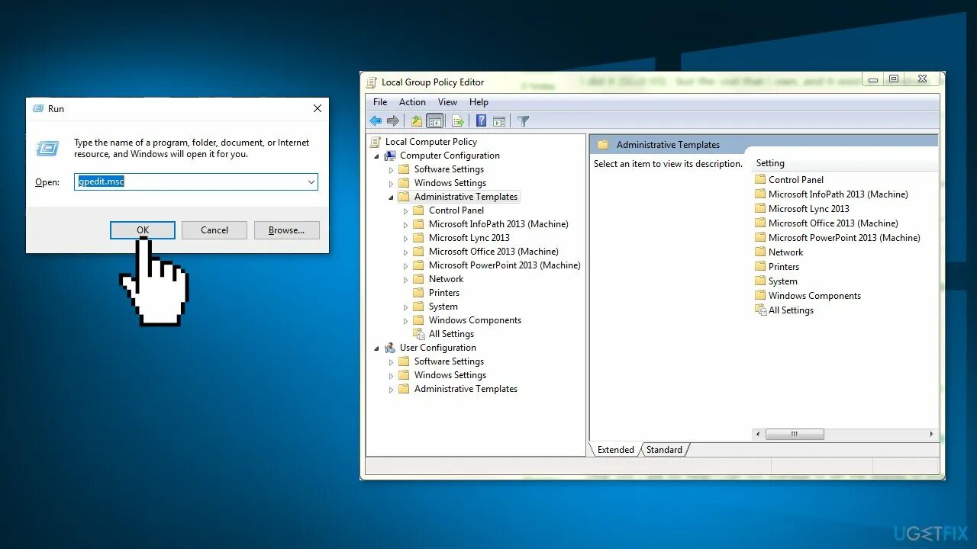Screen dimensions: 977x549
Task: Click folder icon of Microsoft Lync 2013 in tree
Action: (418, 238)
